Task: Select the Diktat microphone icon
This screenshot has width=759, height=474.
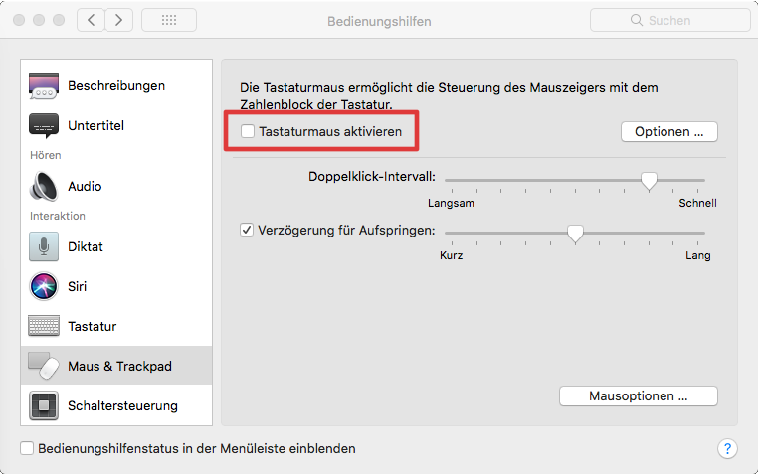Action: point(44,246)
